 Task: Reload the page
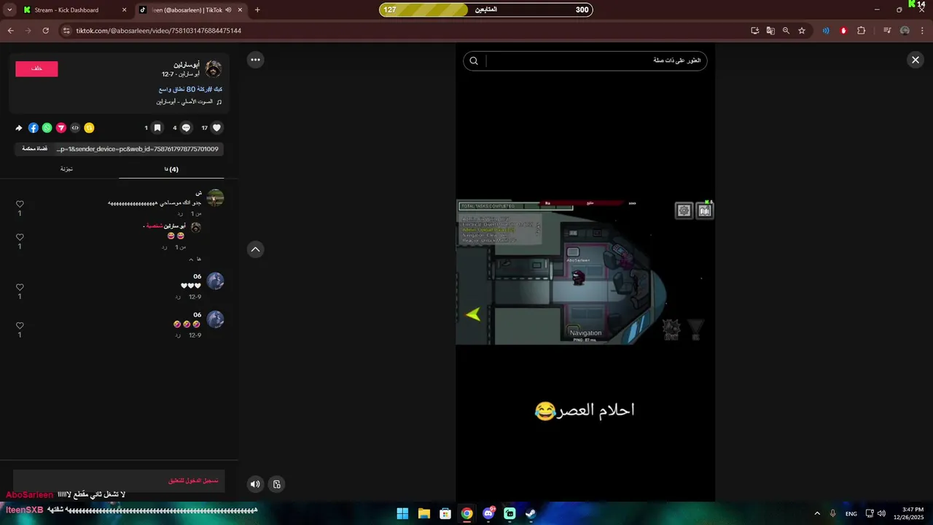tap(45, 31)
